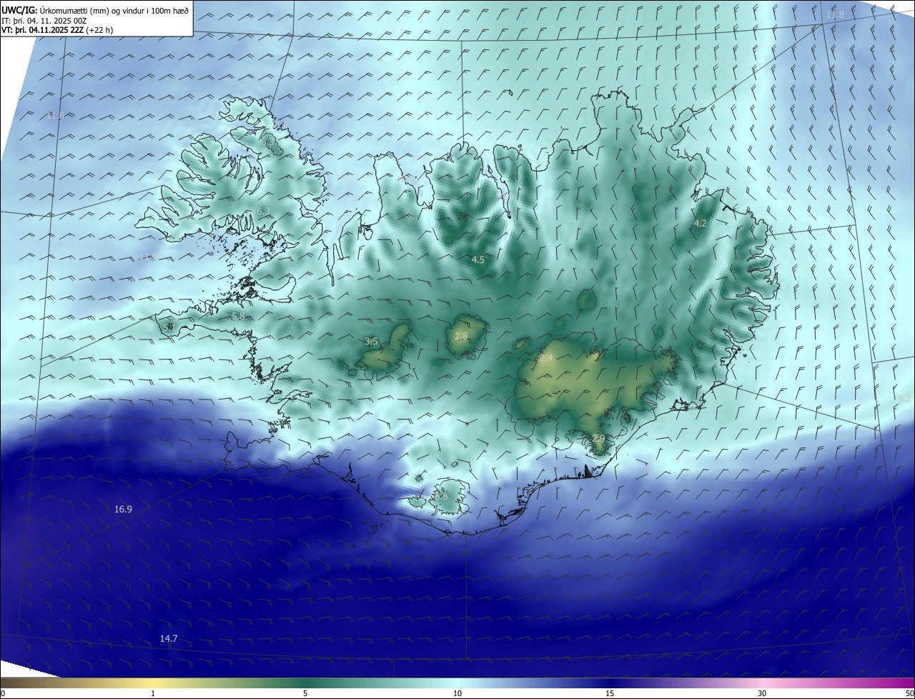
Task: Click the 2.9 value label
Action: tap(598, 438)
